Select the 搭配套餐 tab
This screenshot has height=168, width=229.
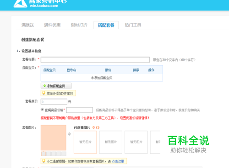[106, 25]
